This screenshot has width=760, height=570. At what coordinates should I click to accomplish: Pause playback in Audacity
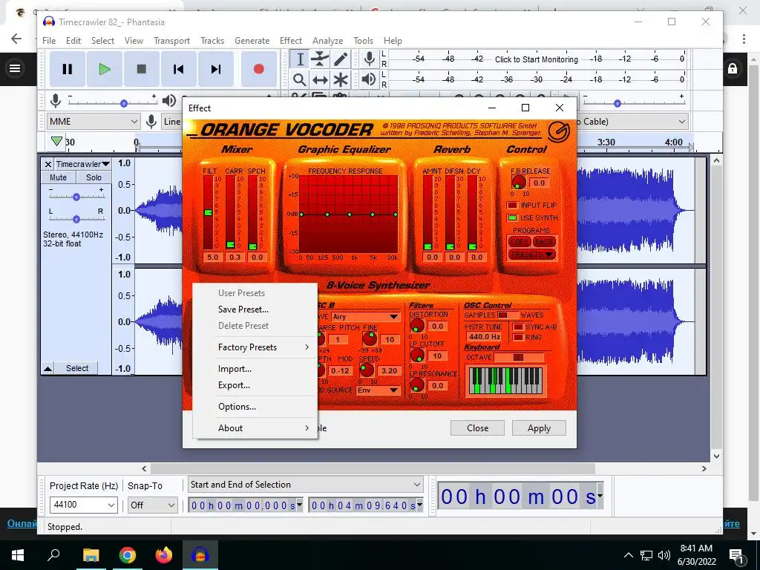coord(68,69)
